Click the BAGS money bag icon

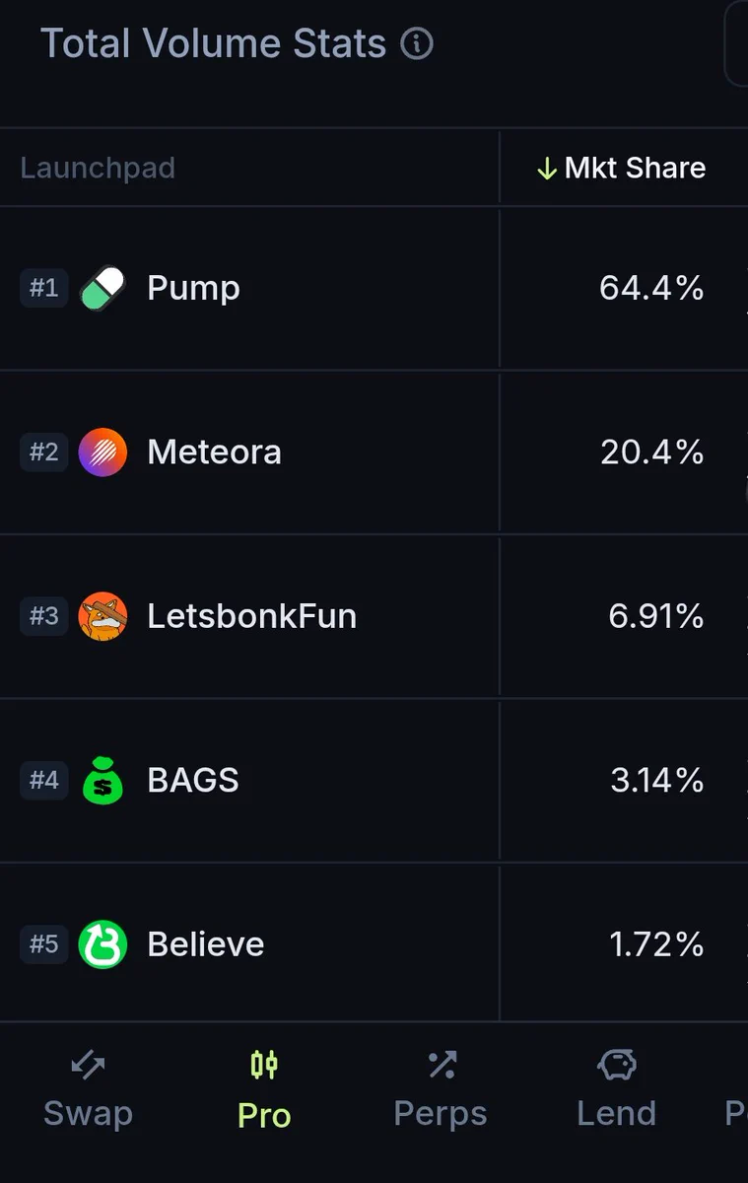click(x=102, y=780)
